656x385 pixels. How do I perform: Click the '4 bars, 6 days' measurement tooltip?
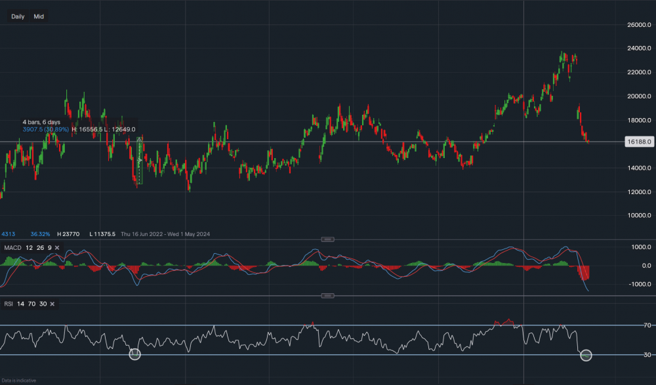click(40, 122)
